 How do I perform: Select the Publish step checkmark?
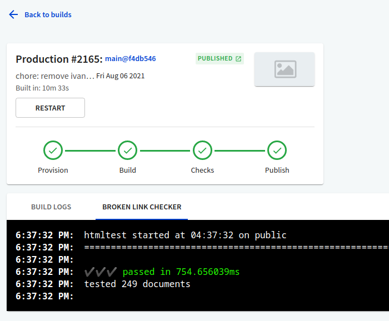(x=277, y=151)
